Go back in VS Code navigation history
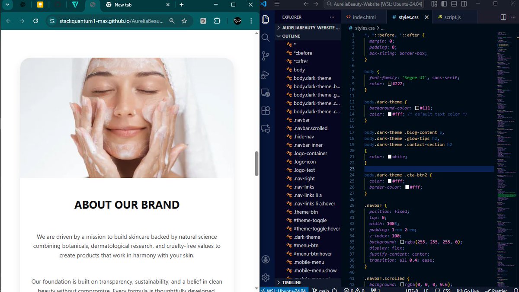 [306, 4]
